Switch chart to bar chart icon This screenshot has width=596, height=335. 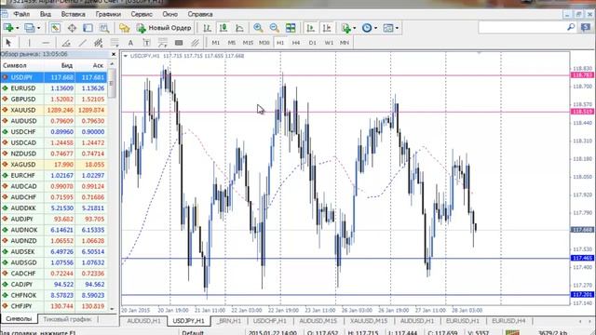coord(207,28)
